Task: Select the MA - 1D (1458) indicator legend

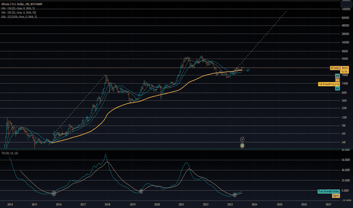Action: 19,17
